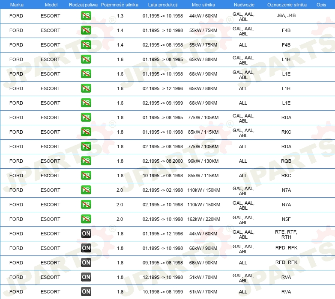Image resolution: width=335 pixels, height=299 pixels.
Task: Select GAL, AAL, ABL in the N5F row
Action: (x=243, y=220)
